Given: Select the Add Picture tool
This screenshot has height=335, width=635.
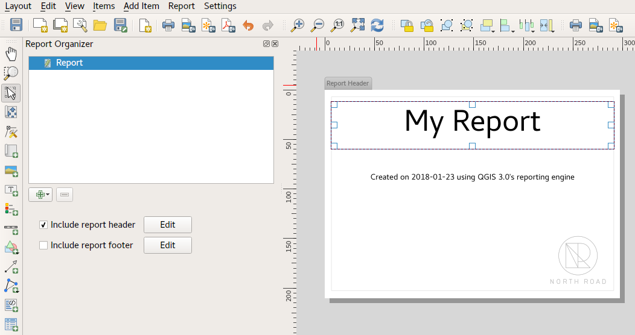Looking at the screenshot, I should point(11,171).
